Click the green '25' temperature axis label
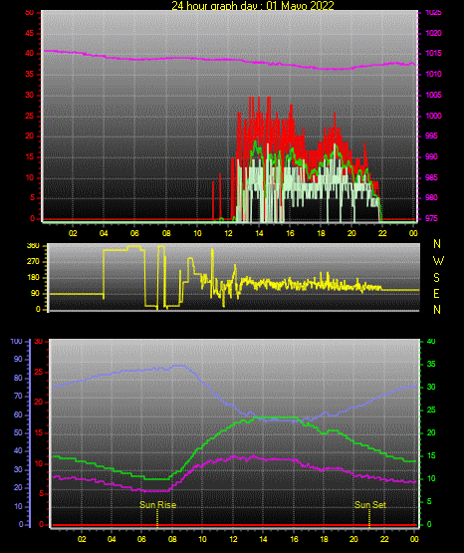The height and width of the screenshot is (553, 464). click(431, 410)
